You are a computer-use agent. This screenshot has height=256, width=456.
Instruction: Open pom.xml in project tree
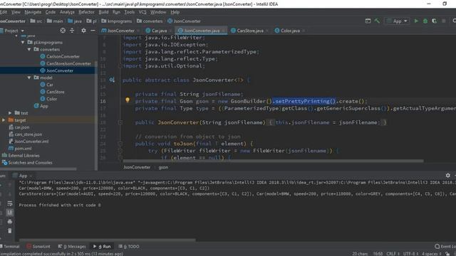click(20, 149)
